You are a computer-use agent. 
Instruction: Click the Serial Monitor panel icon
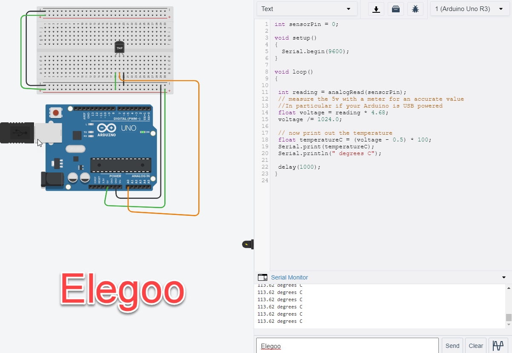tap(263, 277)
